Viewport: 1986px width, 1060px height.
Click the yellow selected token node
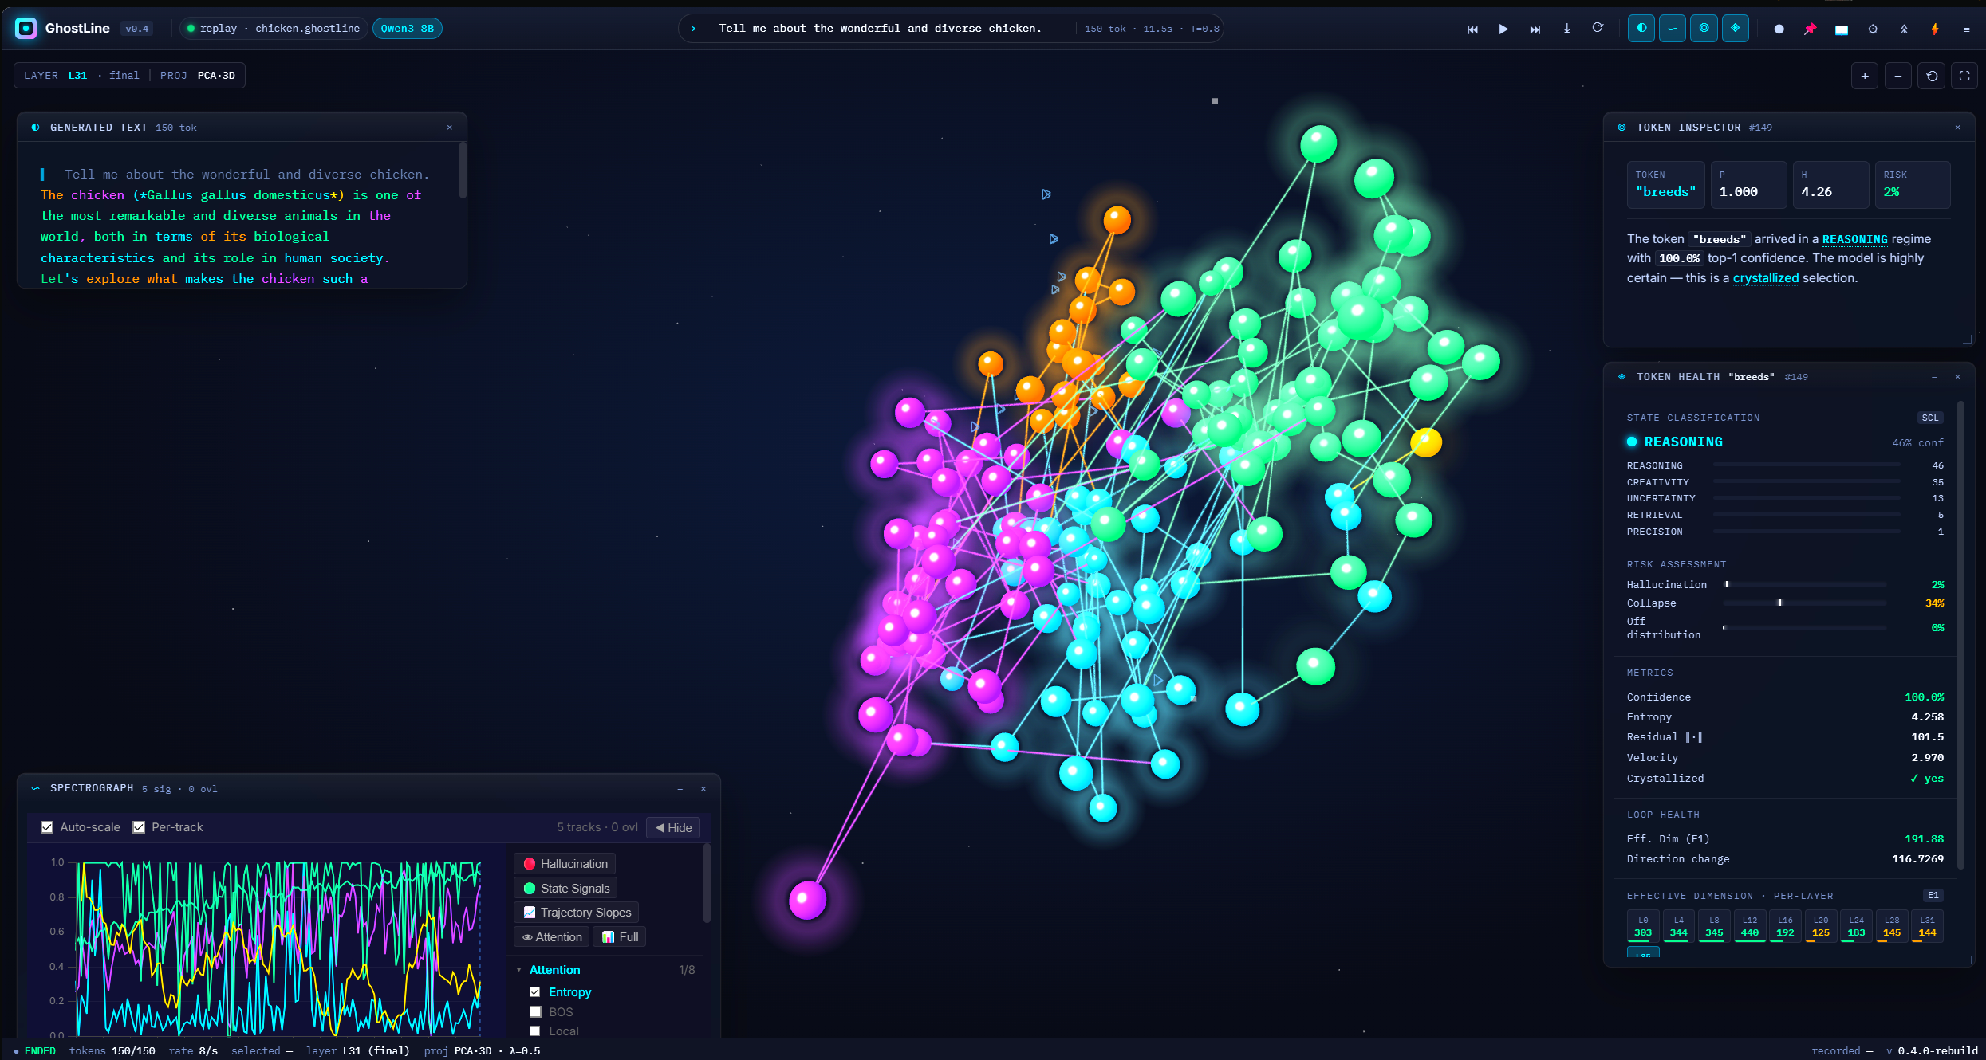click(x=1426, y=442)
